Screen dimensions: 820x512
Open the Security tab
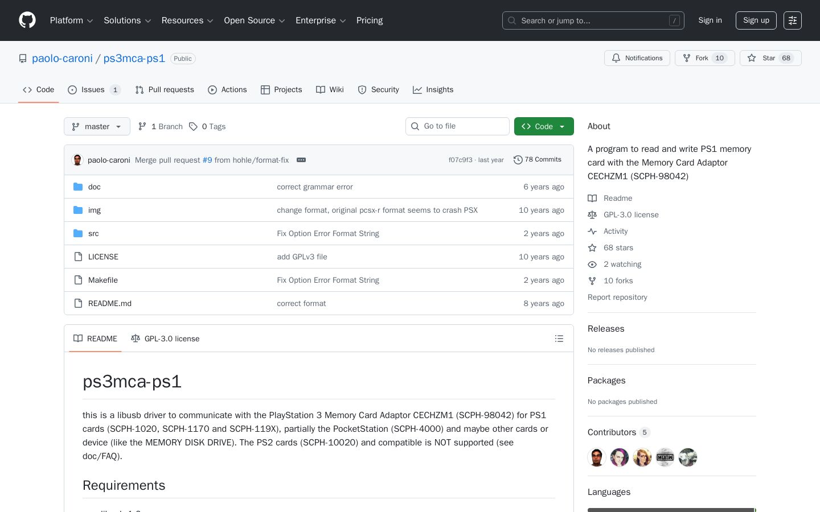[378, 90]
